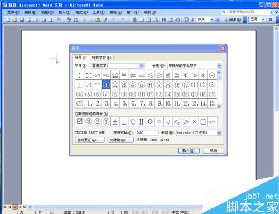
Task: Open the 来自 Unicode source dropdown
Action: click(219, 133)
